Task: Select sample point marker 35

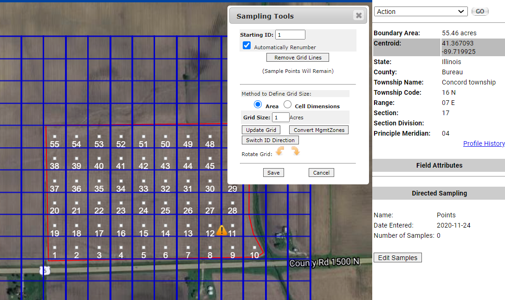Action: 99,181
